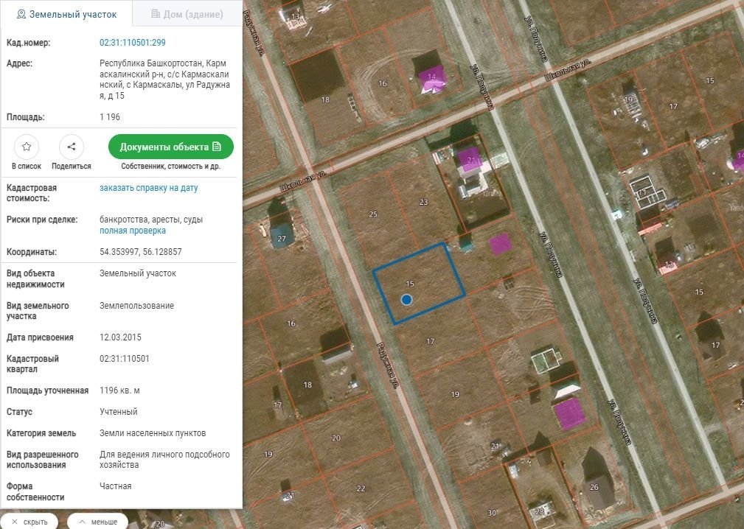Click the star icon to add to list
The height and width of the screenshot is (529, 744).
27,147
